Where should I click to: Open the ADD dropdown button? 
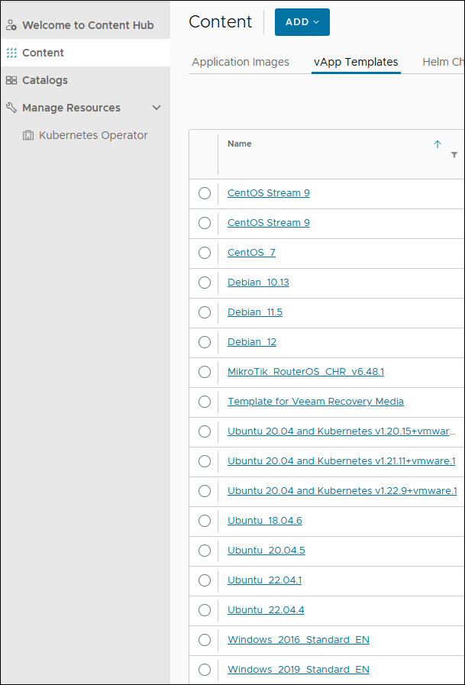click(x=302, y=22)
